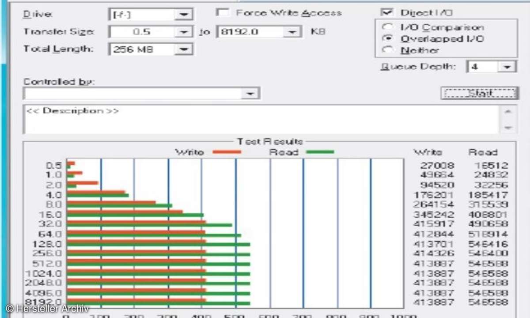Click the 0.5 transfer size row label
This screenshot has height=318, width=530.
tap(53, 166)
